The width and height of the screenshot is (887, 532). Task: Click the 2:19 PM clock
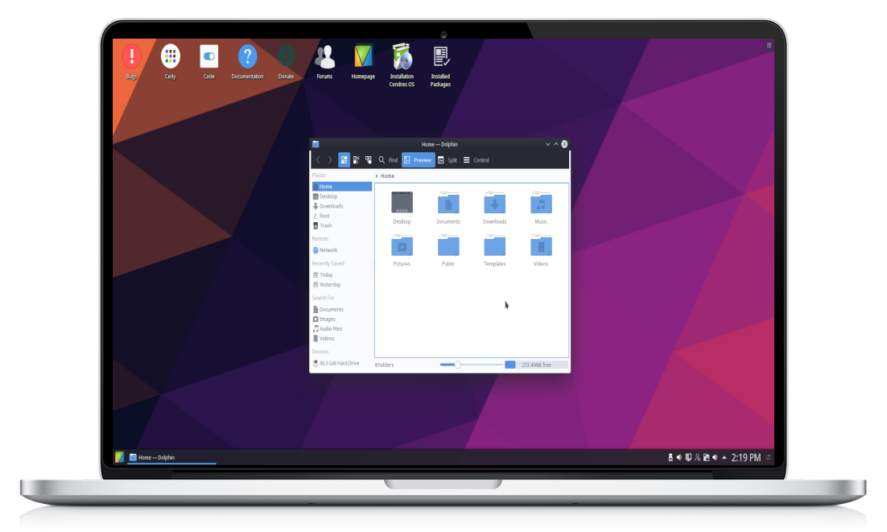point(745,457)
